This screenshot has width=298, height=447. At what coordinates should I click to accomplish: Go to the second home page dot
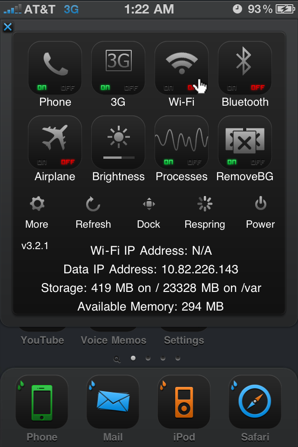click(148, 358)
